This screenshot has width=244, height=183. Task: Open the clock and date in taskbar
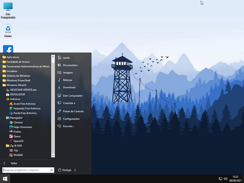tap(235, 179)
